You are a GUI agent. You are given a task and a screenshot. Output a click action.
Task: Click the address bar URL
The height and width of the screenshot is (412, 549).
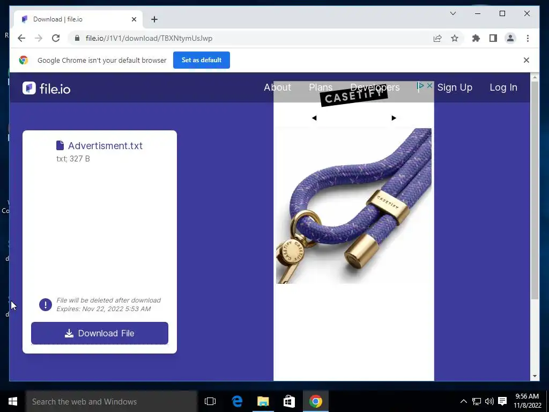pos(149,38)
